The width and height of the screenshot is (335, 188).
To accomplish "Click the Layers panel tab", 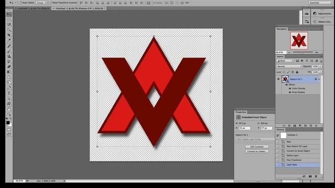I will click(280, 56).
